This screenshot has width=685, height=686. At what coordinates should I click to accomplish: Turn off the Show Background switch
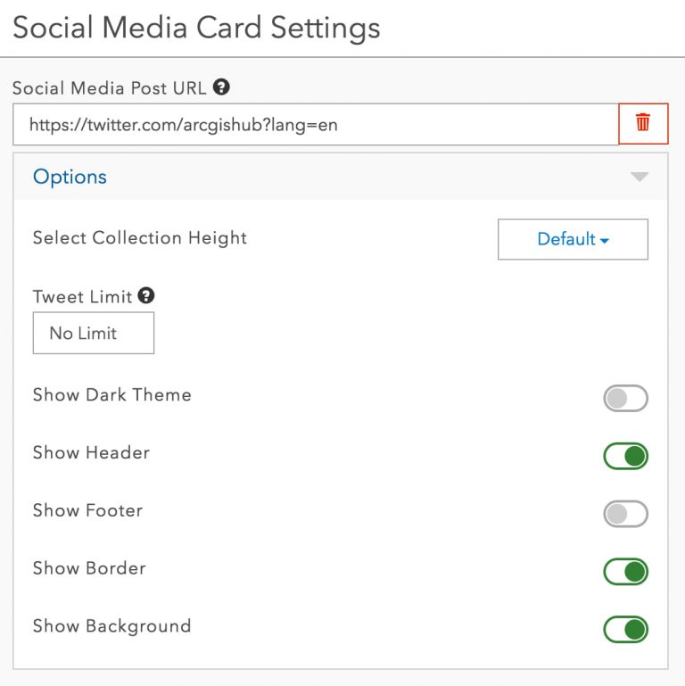625,630
